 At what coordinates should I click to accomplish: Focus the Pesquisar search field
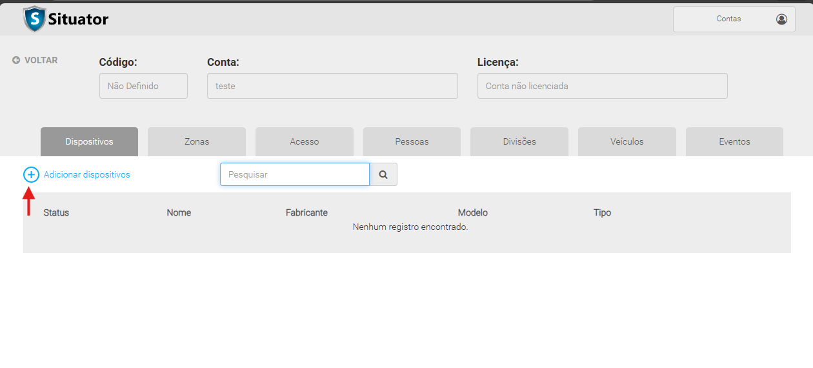(x=294, y=174)
